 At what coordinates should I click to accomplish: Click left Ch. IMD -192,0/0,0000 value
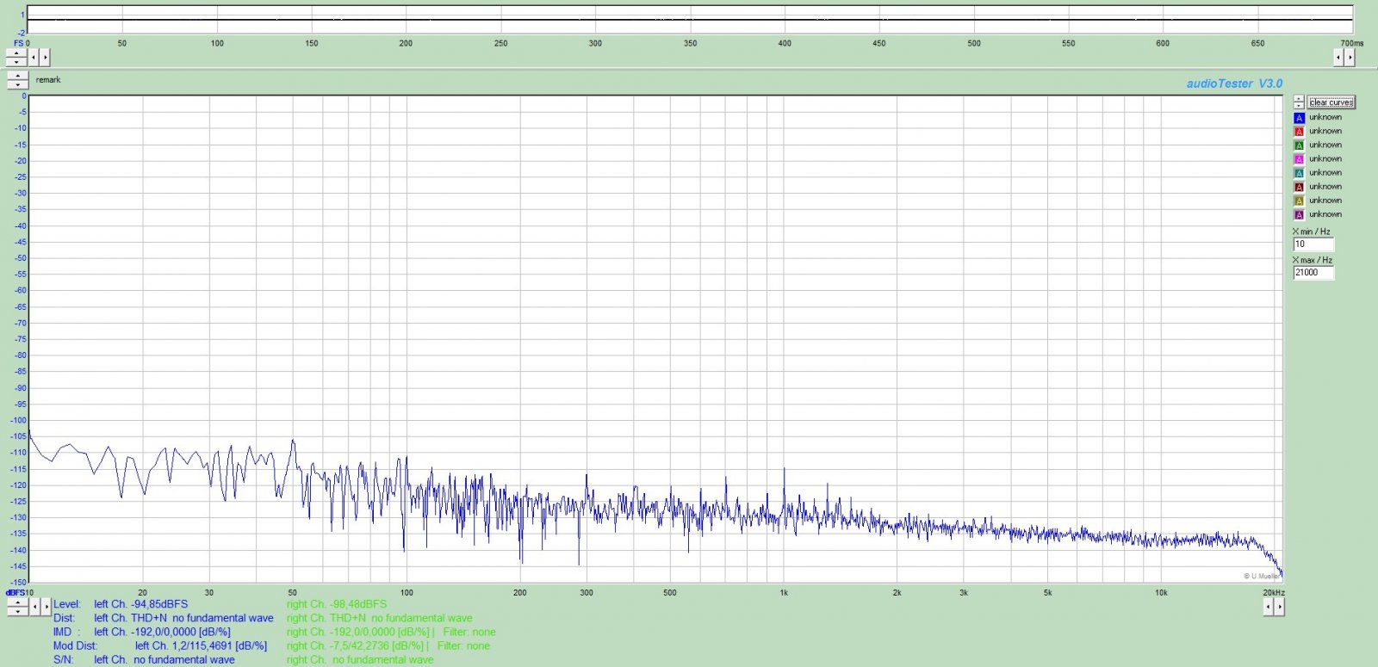[x=163, y=632]
